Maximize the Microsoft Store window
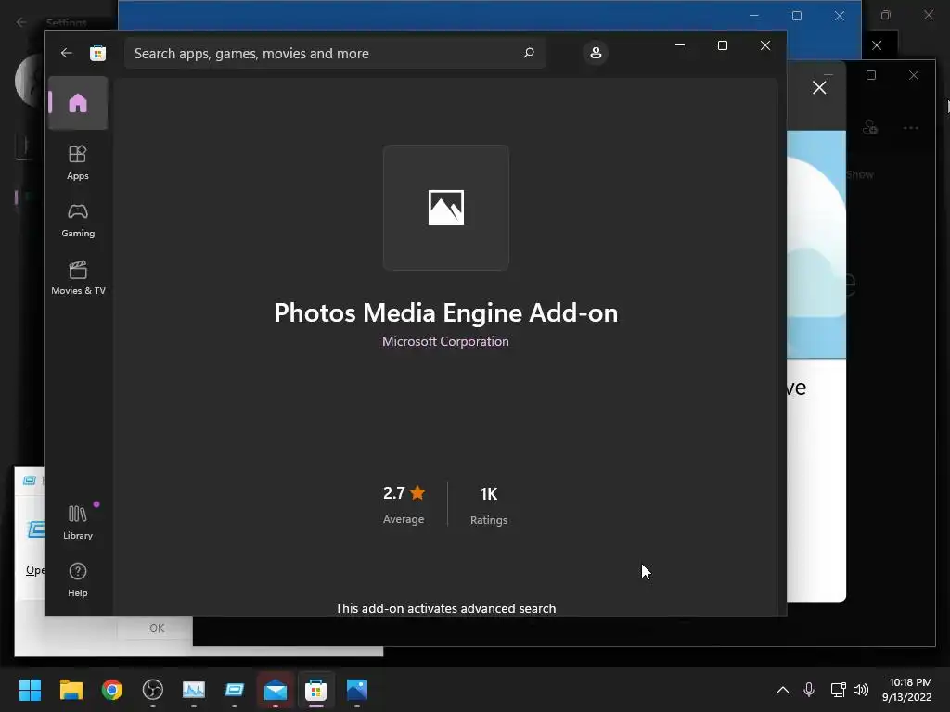Viewport: 950px width, 712px height. pos(722,45)
